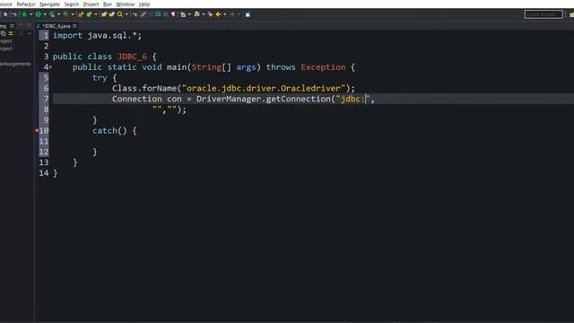
Task: Open the Previous Annotation dropdown arrow
Action: pos(204,14)
